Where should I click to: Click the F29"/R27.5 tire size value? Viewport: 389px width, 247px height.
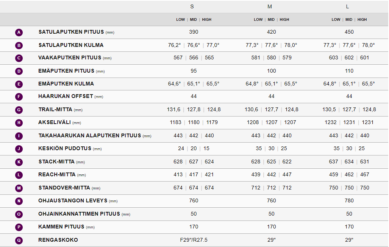coord(194,240)
